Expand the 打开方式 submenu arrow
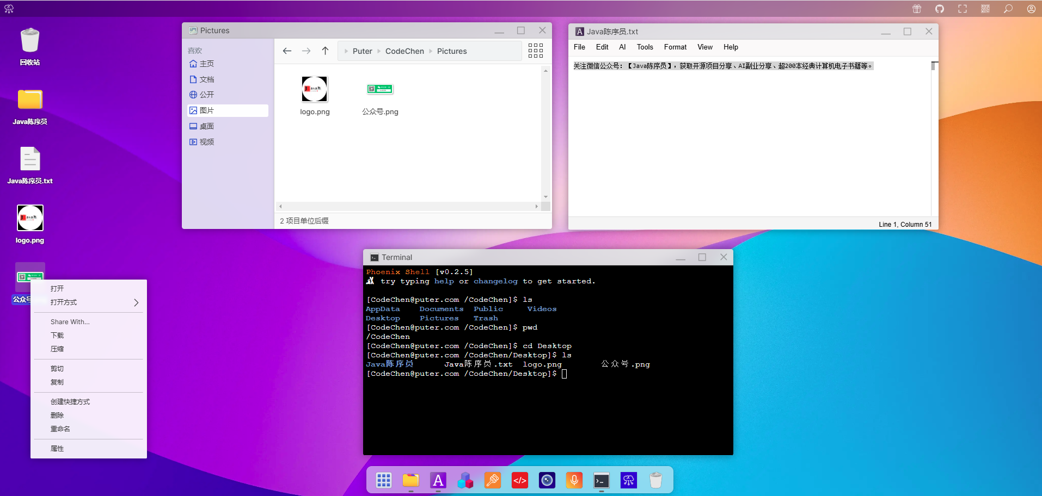Viewport: 1042px width, 496px height. [x=136, y=302]
